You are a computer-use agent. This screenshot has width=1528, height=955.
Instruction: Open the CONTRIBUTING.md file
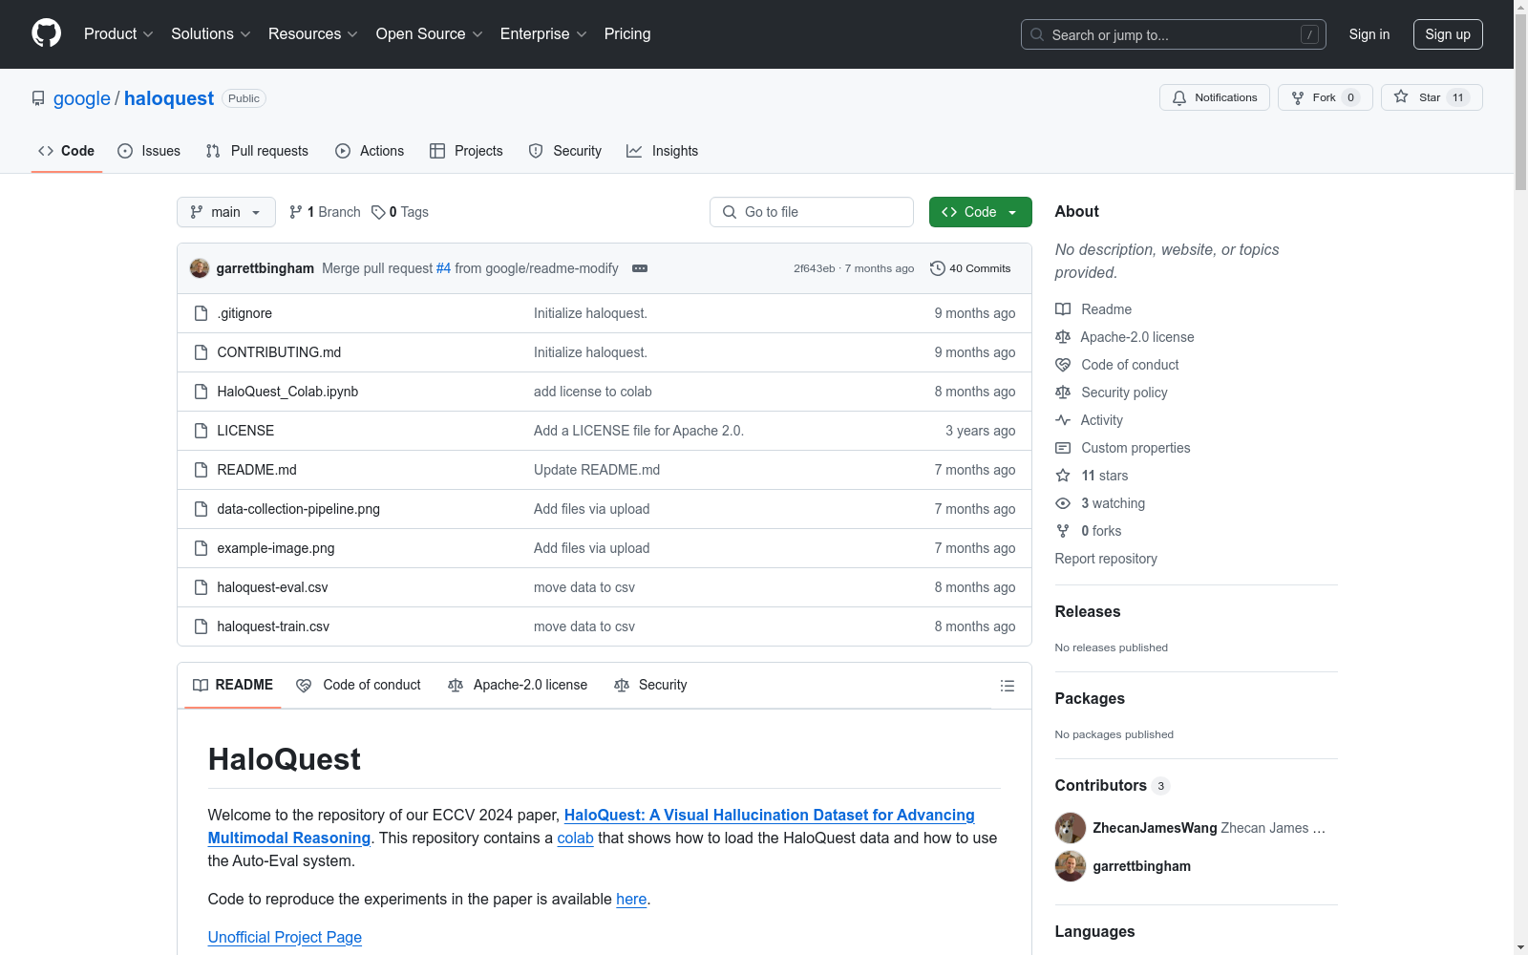click(279, 352)
